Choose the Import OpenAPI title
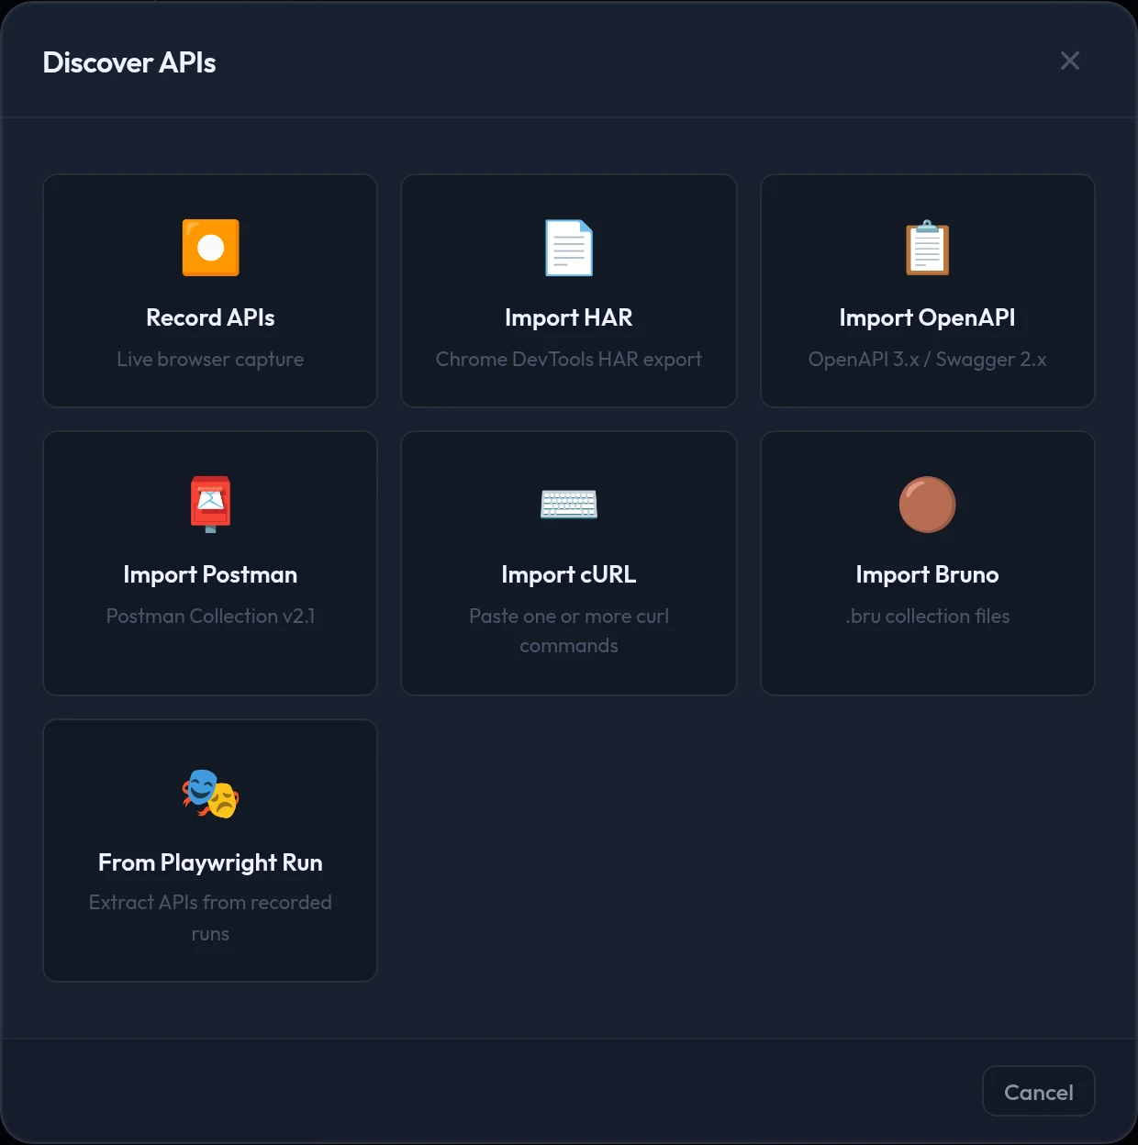Viewport: 1138px width, 1145px height. [927, 317]
